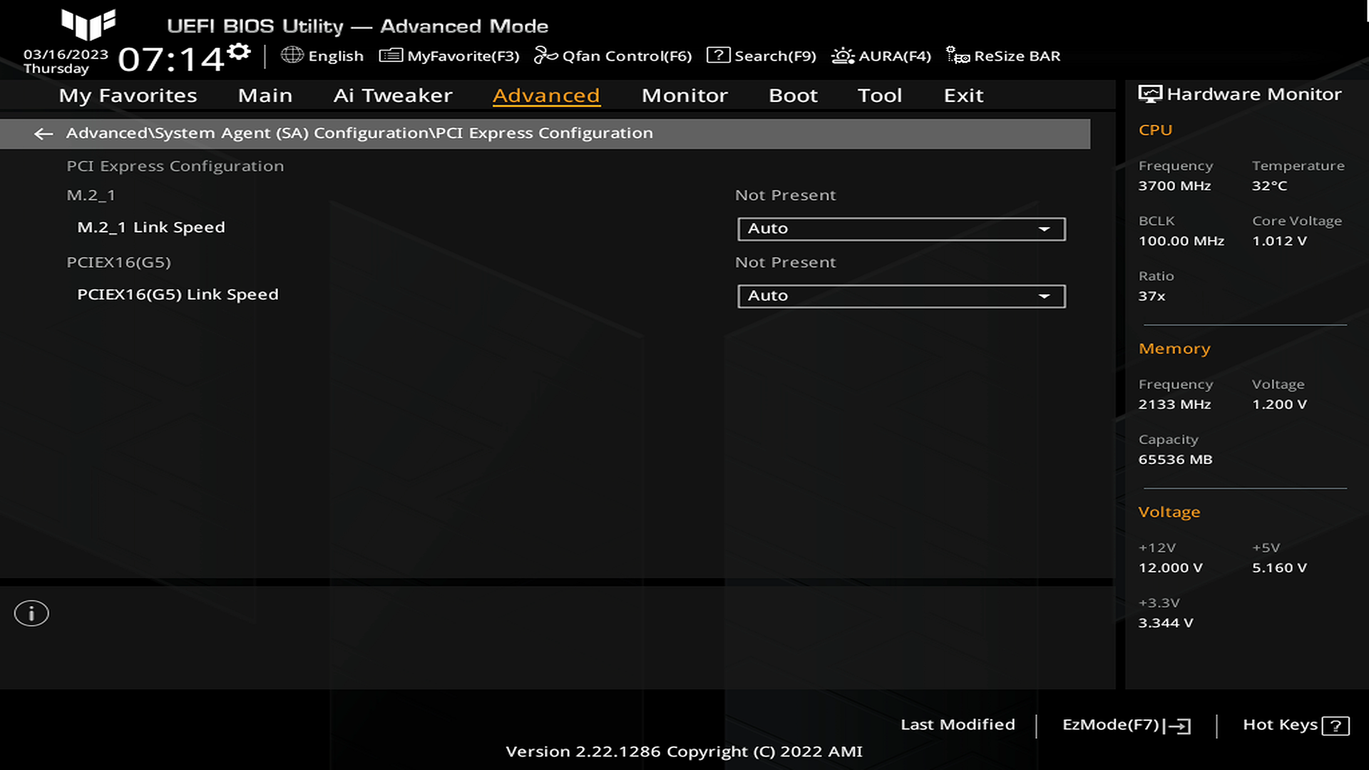Image resolution: width=1369 pixels, height=770 pixels.
Task: Switch to the Monitor tab
Action: (x=684, y=96)
